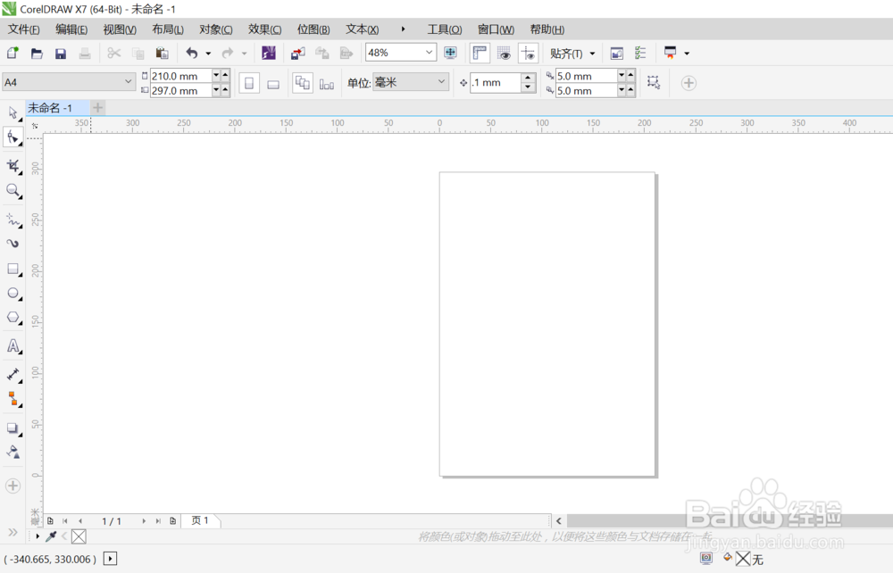Set page to portrait orientation
Viewport: 893px width, 573px height.
point(249,83)
